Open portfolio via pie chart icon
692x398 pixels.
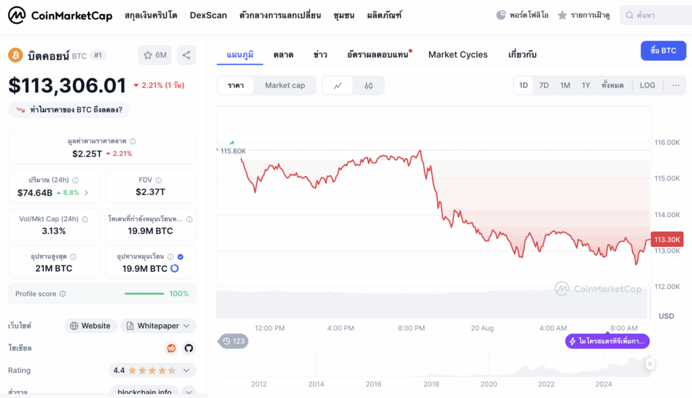click(x=501, y=15)
